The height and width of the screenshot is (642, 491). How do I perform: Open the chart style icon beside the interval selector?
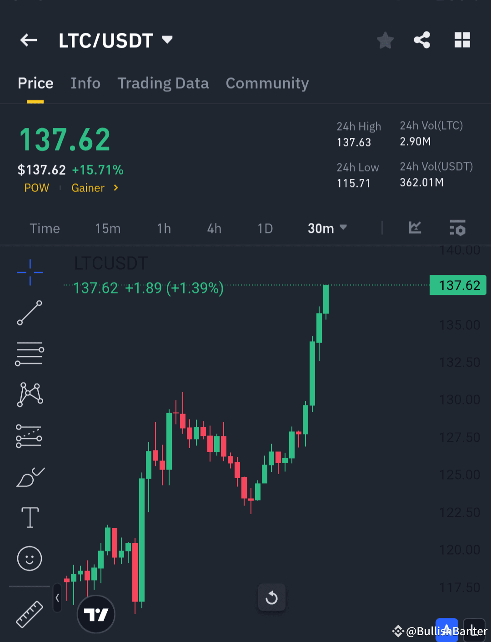(414, 228)
